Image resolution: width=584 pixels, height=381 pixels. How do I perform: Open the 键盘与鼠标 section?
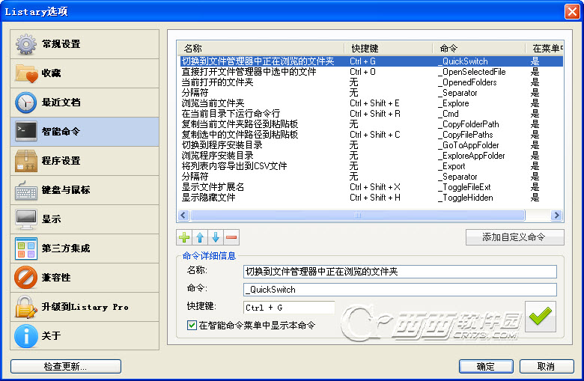(x=85, y=190)
